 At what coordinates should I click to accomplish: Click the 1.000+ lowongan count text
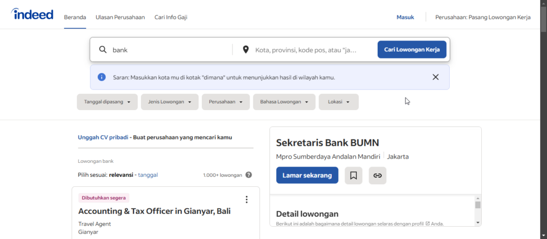[x=223, y=175]
